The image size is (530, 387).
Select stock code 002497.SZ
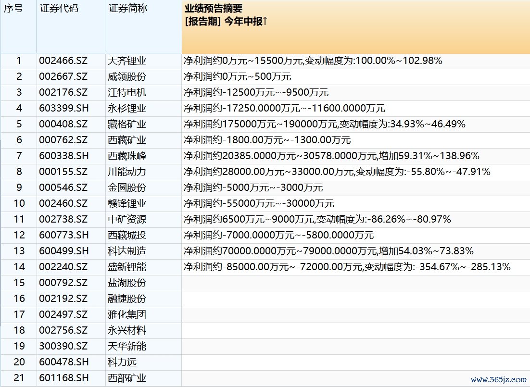[63, 315]
